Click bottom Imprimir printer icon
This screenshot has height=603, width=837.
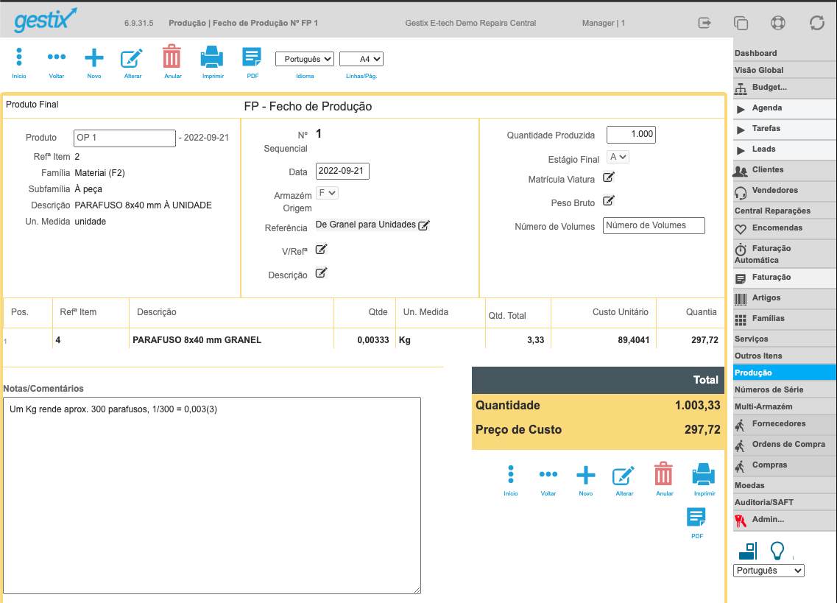click(704, 474)
